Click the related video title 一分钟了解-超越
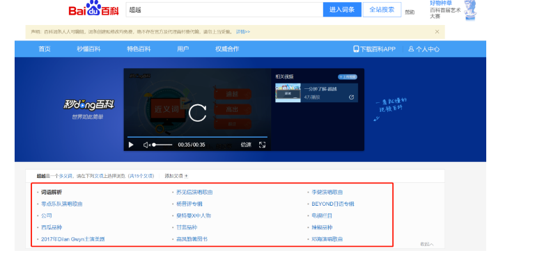This screenshot has height=260, width=535. pos(320,89)
